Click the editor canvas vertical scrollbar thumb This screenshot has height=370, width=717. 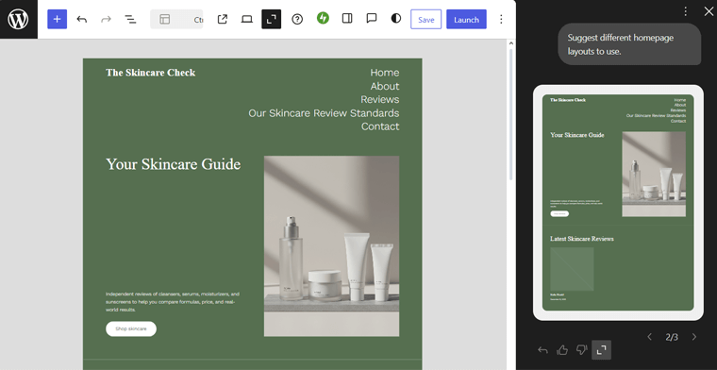511,114
